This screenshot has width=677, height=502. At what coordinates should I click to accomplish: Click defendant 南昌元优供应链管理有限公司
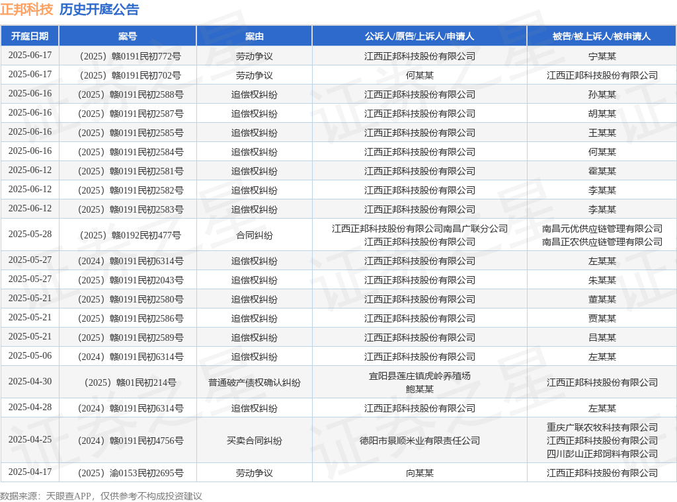point(602,229)
